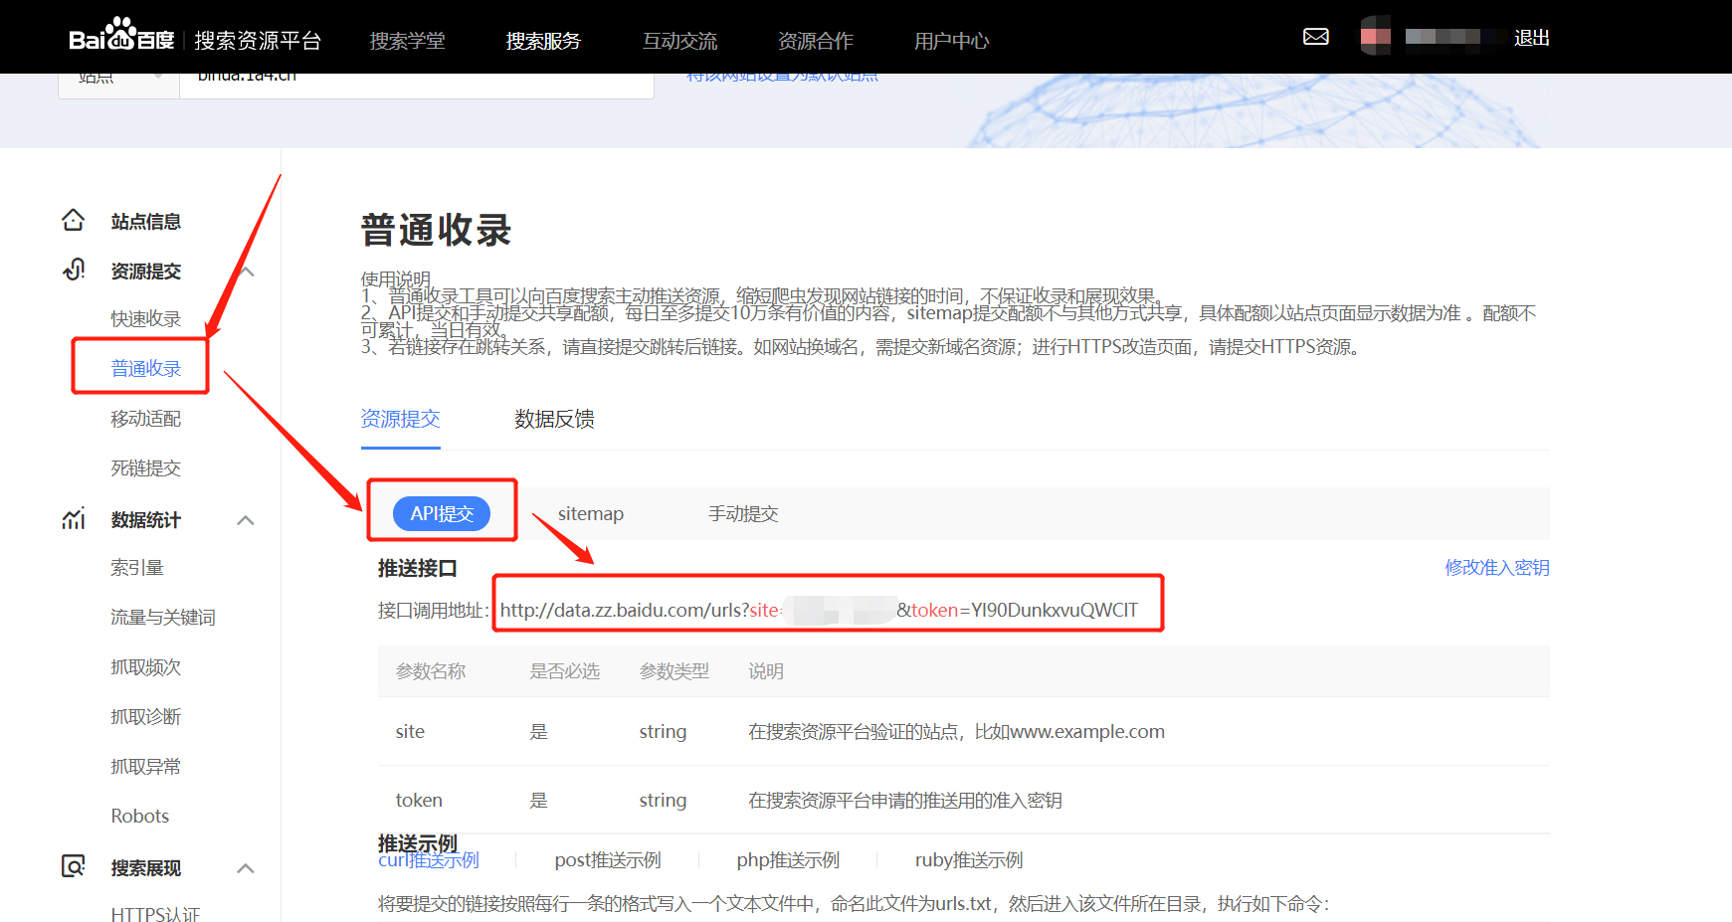Viewport: 1732px width, 922px height.
Task: Show the php推送示例 example
Action: click(x=787, y=860)
